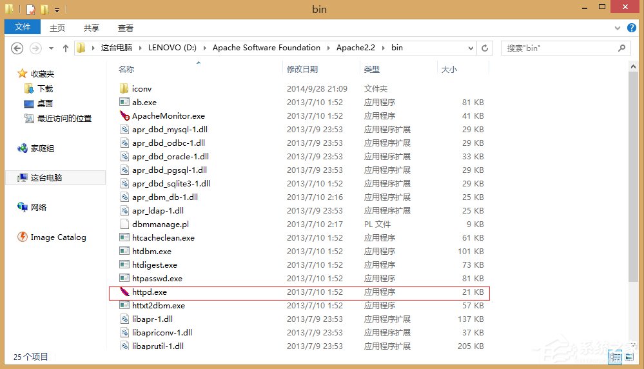This screenshot has width=644, height=369.
Task: Refresh the bin folder view
Action: click(485, 48)
